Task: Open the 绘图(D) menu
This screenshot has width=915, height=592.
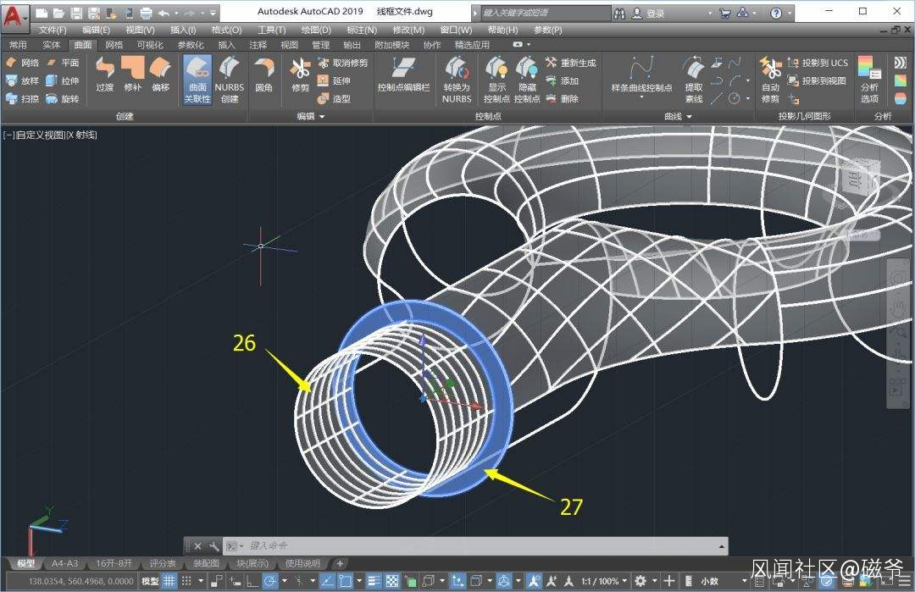Action: pyautogui.click(x=316, y=30)
